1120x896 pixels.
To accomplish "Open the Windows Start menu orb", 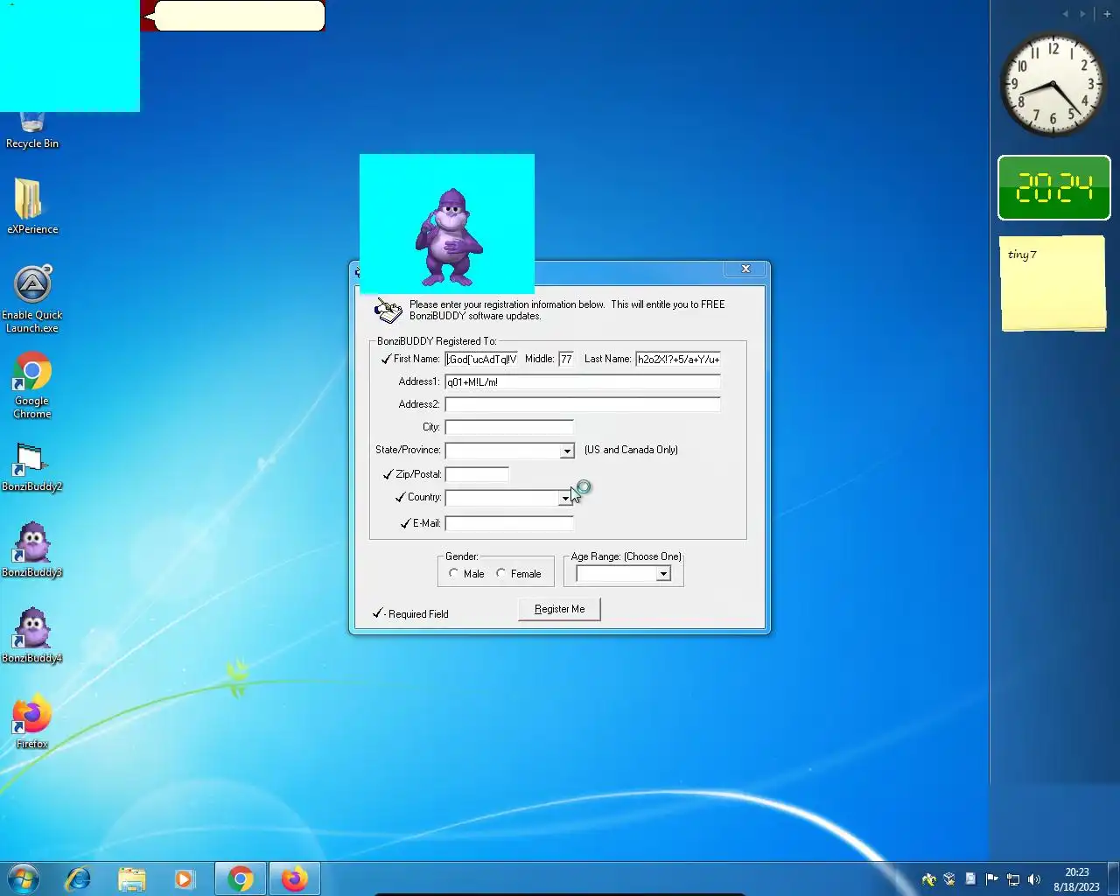I will (x=24, y=878).
